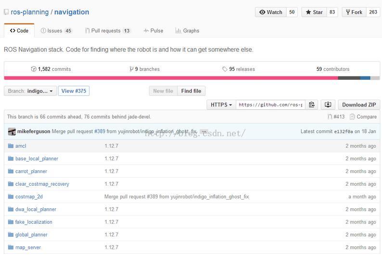View the 263 forks count
Image resolution: width=382 pixels, height=256 pixels.
click(373, 12)
